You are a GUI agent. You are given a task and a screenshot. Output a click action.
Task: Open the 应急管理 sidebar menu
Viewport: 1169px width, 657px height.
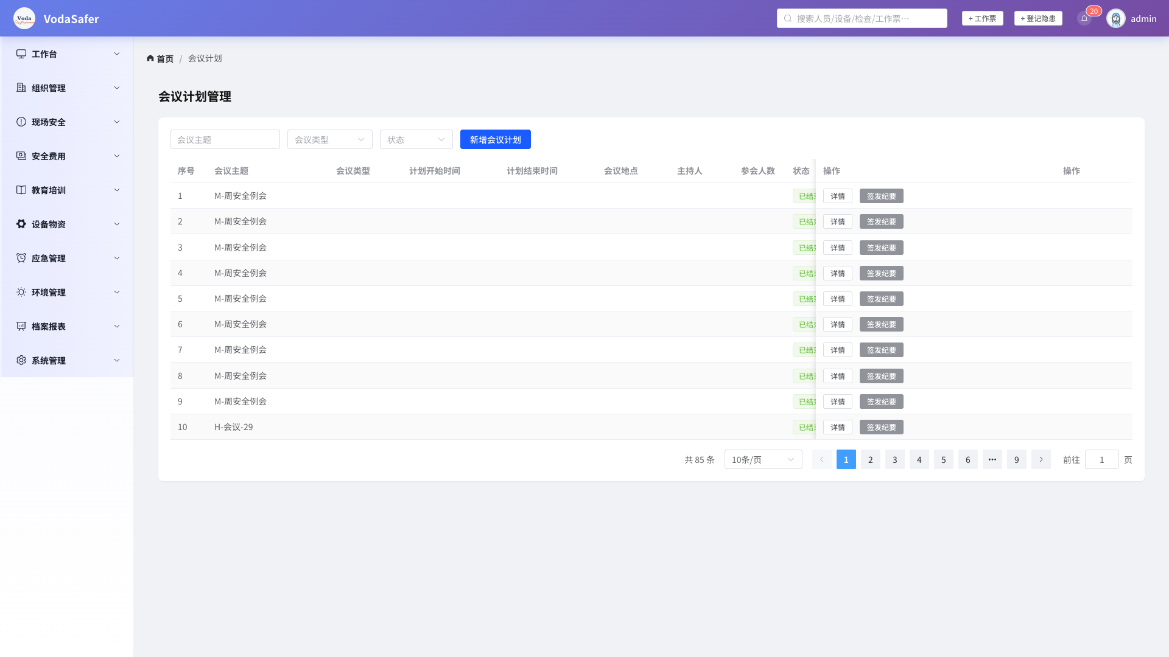(67, 258)
